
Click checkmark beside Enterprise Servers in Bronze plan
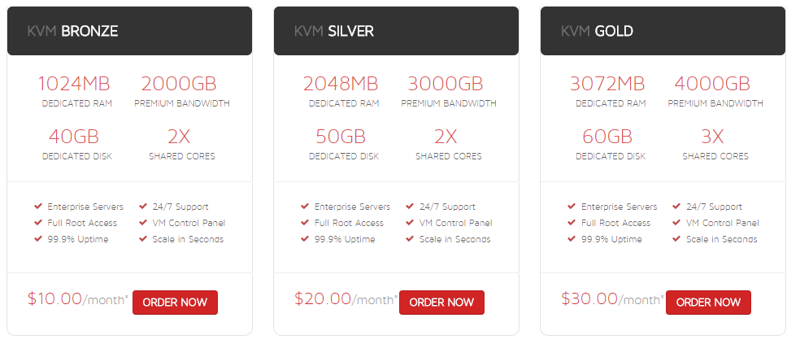click(x=37, y=207)
